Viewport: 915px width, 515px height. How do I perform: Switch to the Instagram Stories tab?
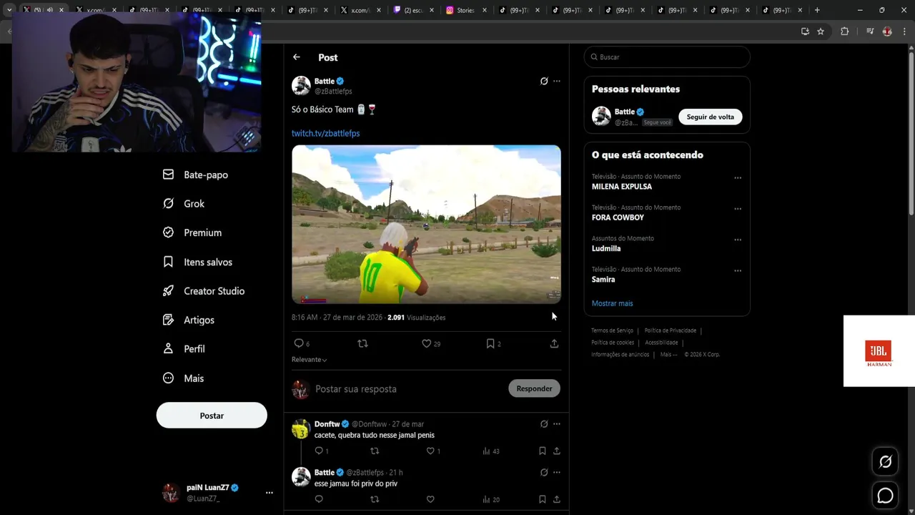(x=465, y=10)
